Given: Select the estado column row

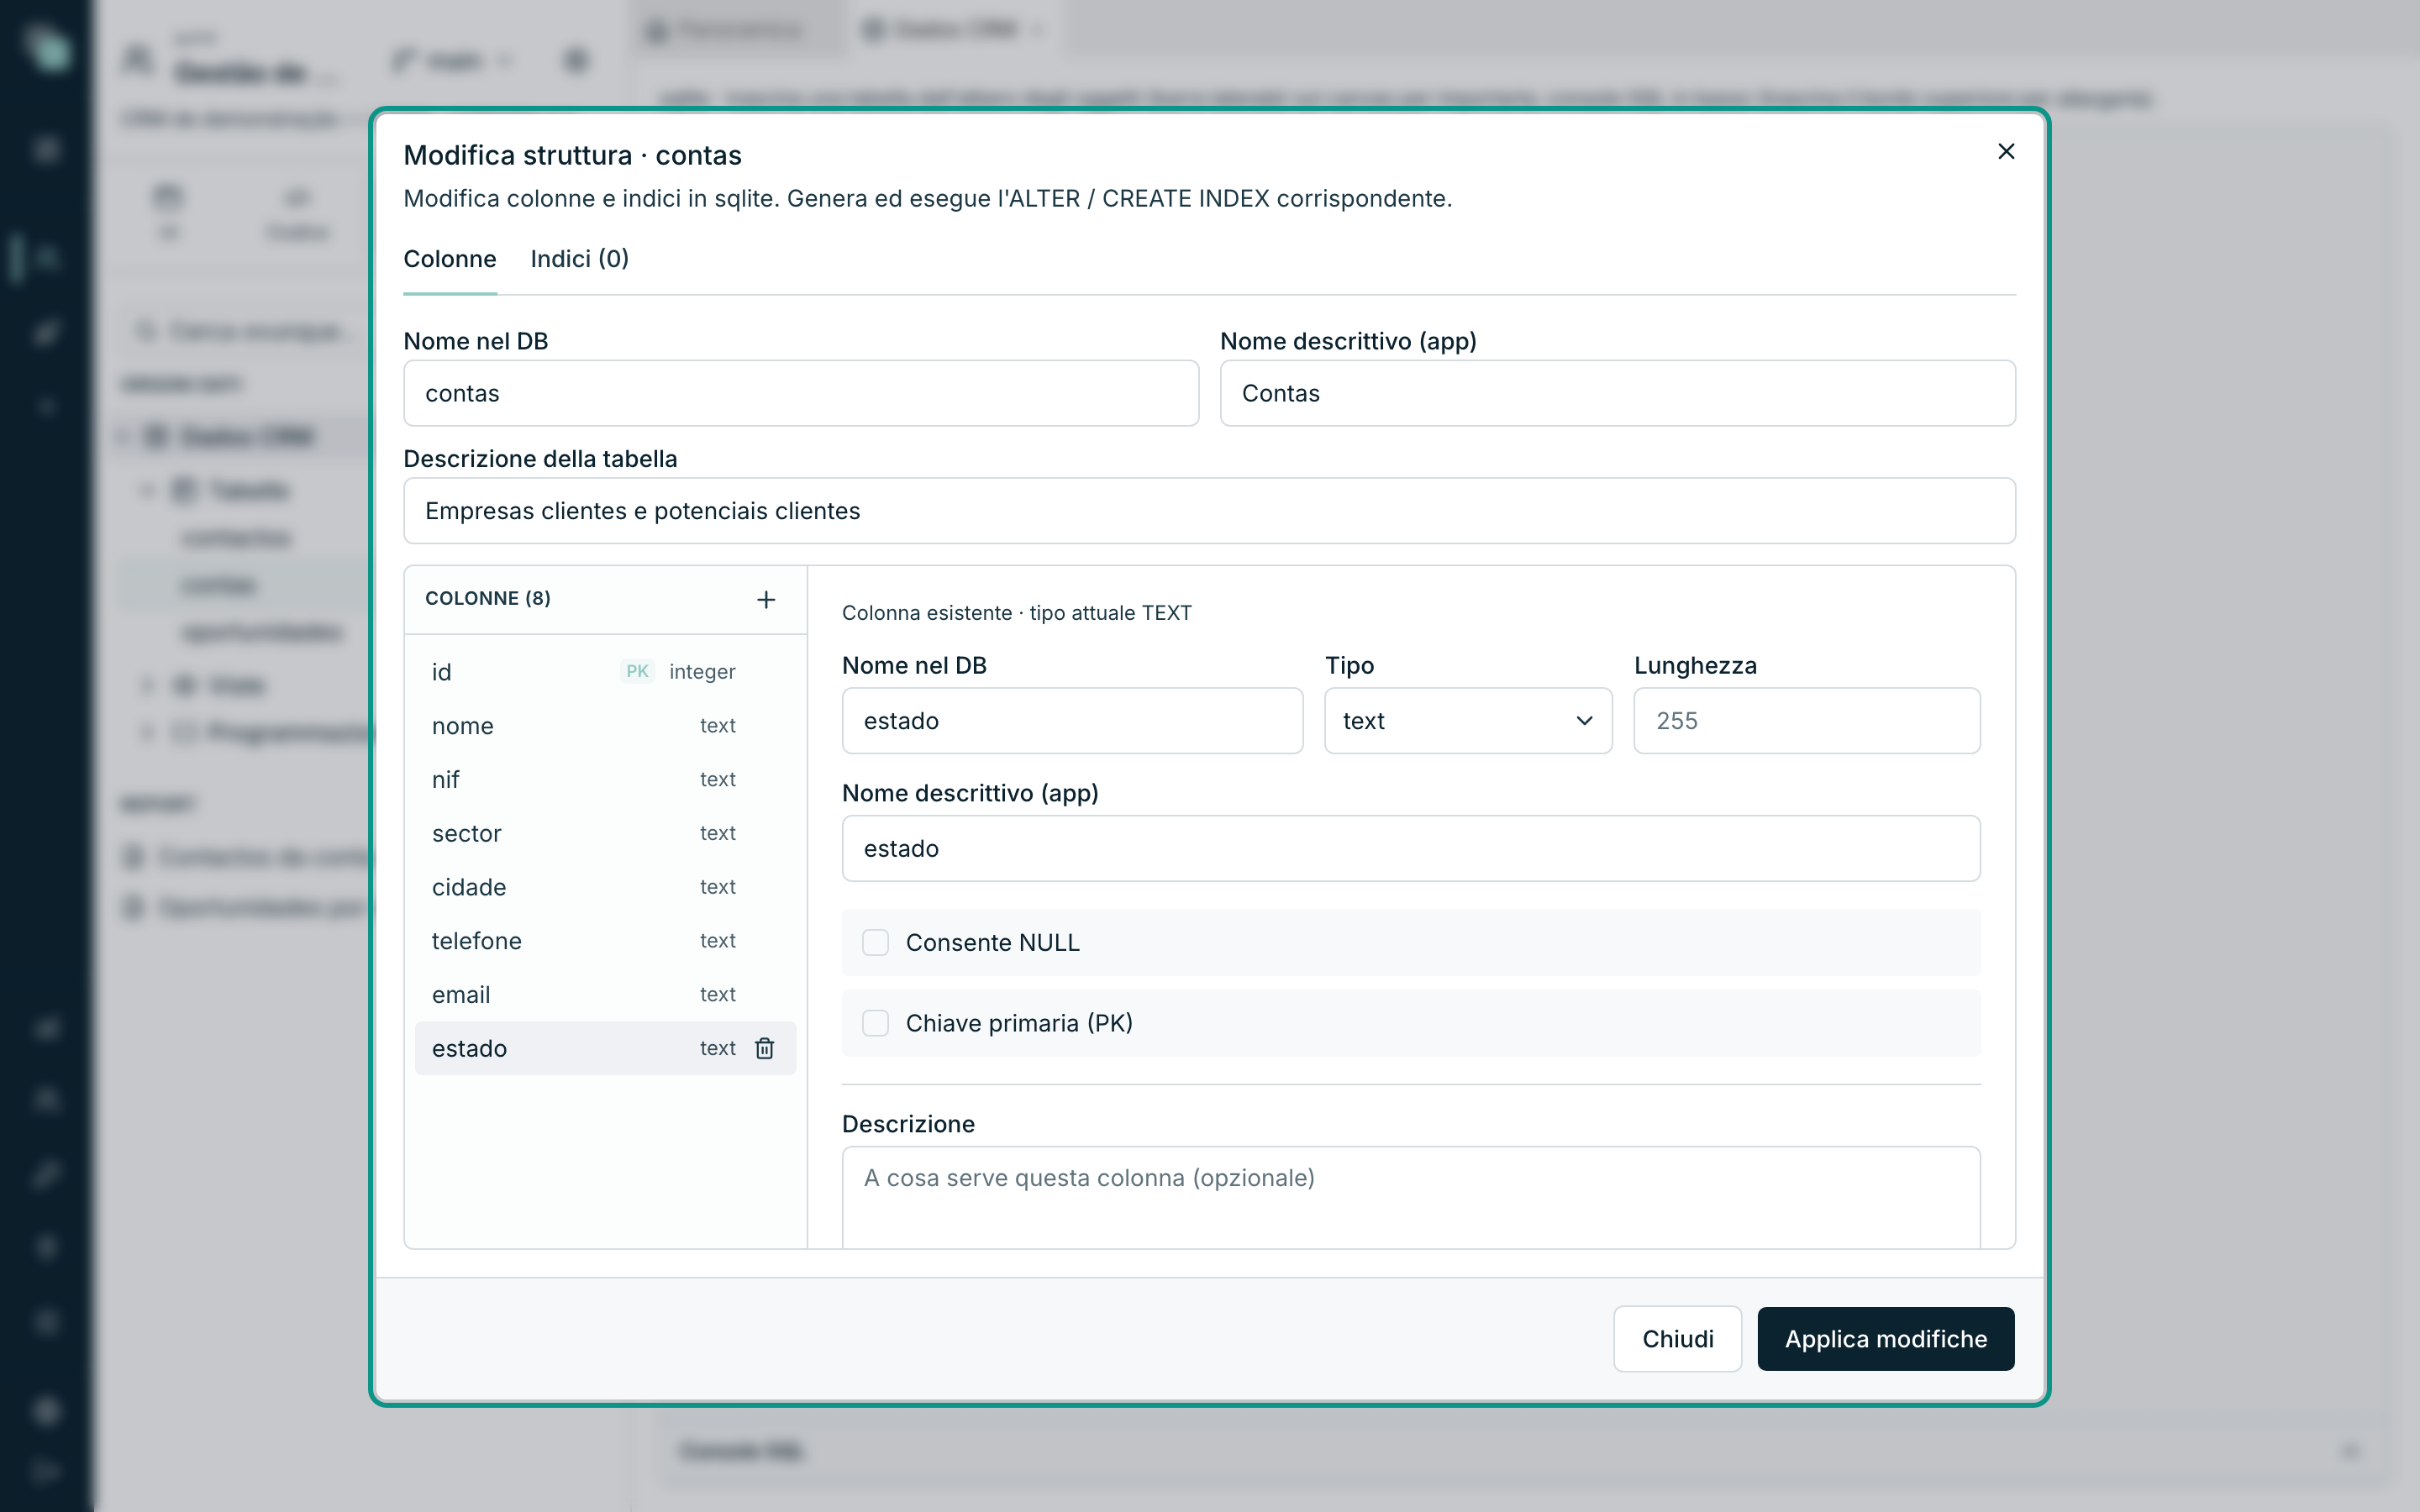Looking at the screenshot, I should click(605, 1048).
